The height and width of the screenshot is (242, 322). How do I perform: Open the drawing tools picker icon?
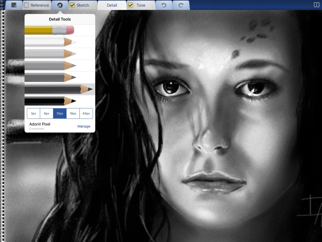pyautogui.click(x=60, y=5)
